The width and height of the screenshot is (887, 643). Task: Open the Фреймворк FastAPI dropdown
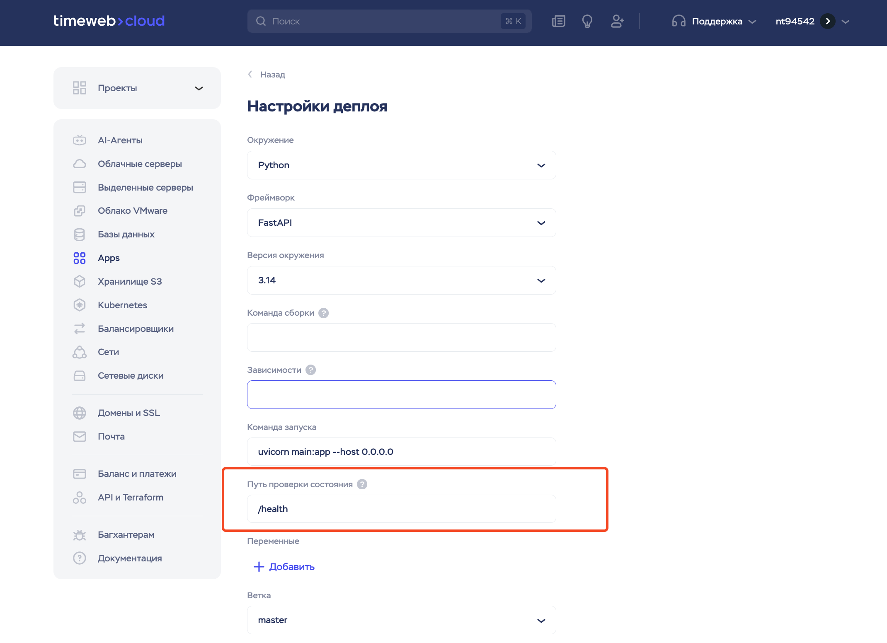(401, 223)
